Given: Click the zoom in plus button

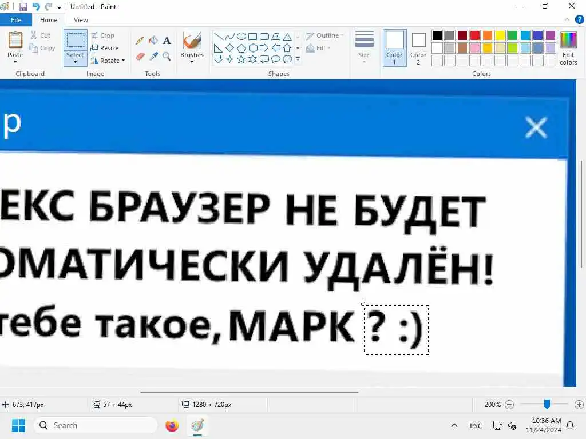Looking at the screenshot, I should 579,405.
